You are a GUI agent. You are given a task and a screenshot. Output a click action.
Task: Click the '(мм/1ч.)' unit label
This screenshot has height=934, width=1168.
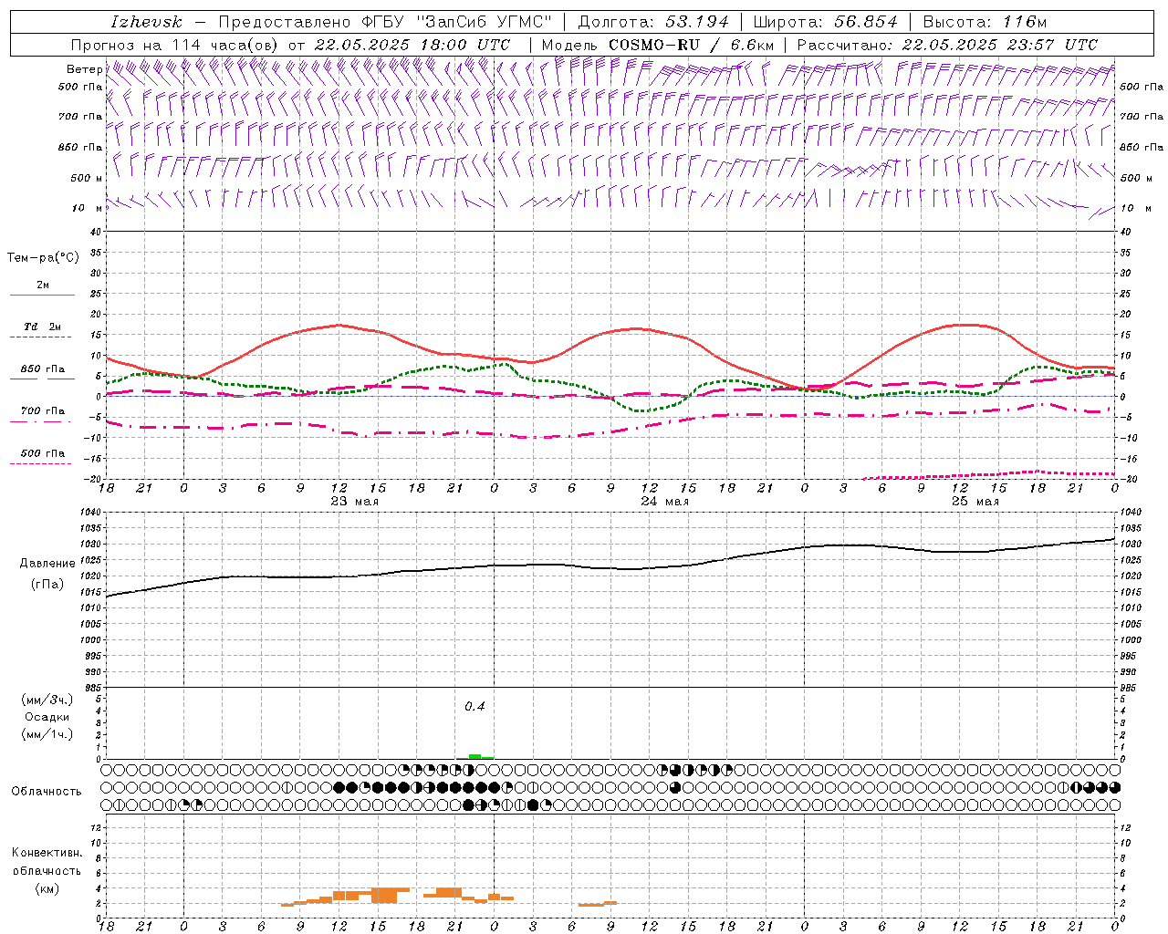pos(47,734)
